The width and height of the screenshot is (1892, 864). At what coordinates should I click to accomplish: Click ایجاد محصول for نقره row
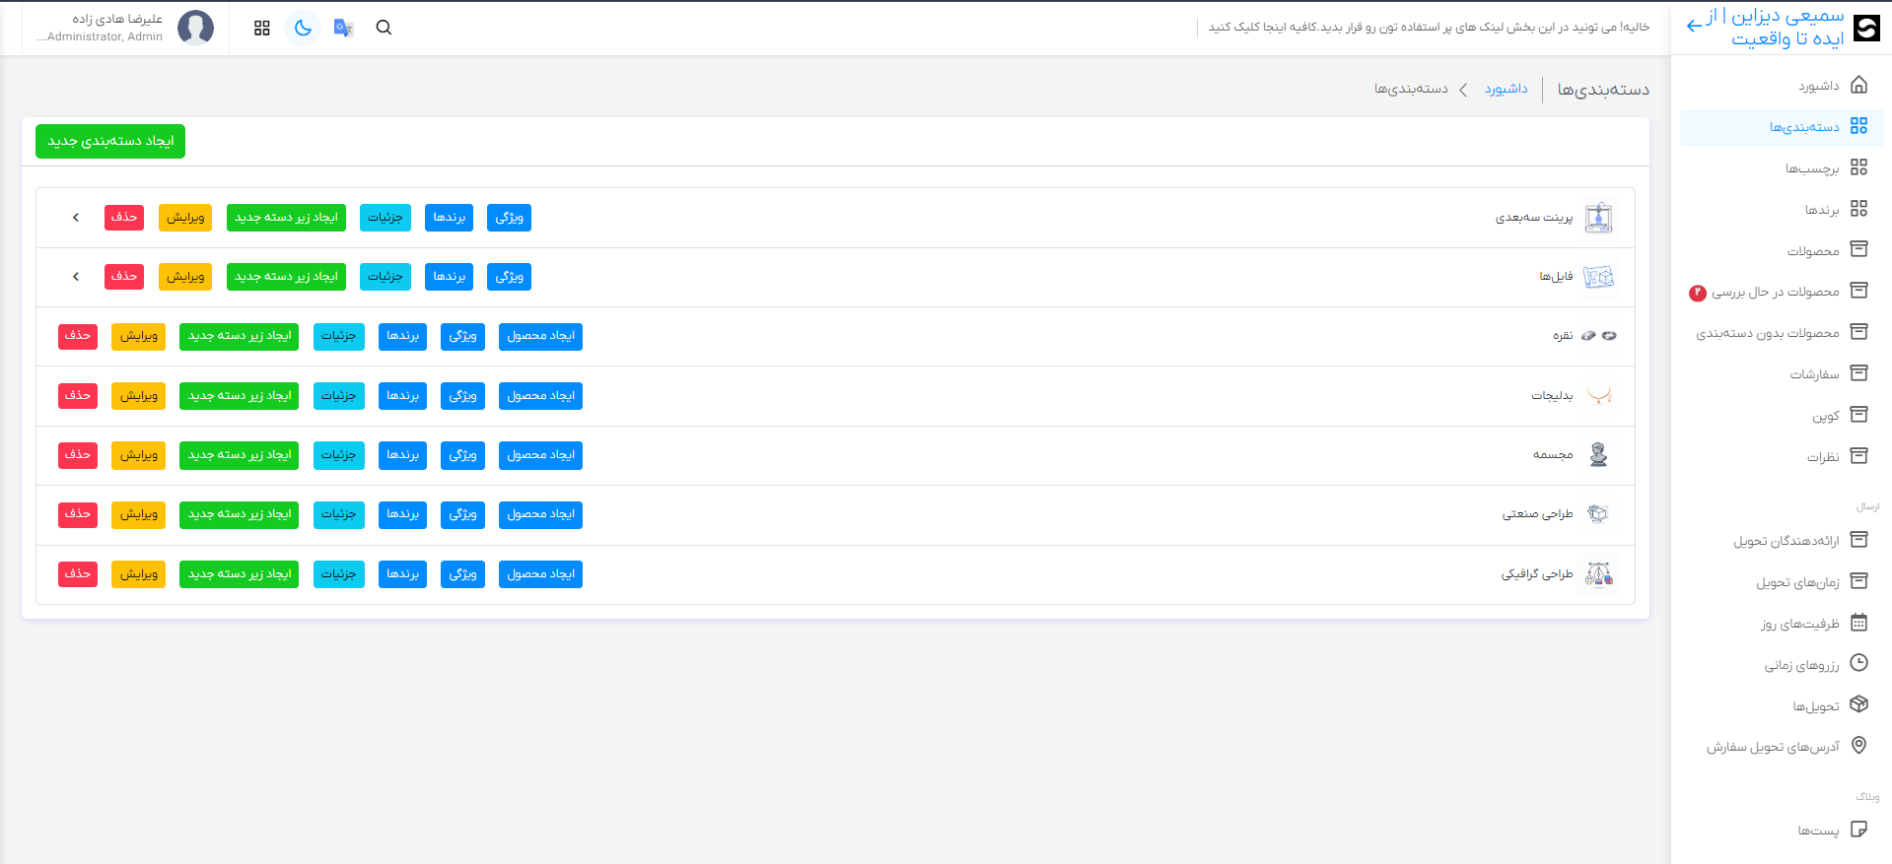coord(540,336)
